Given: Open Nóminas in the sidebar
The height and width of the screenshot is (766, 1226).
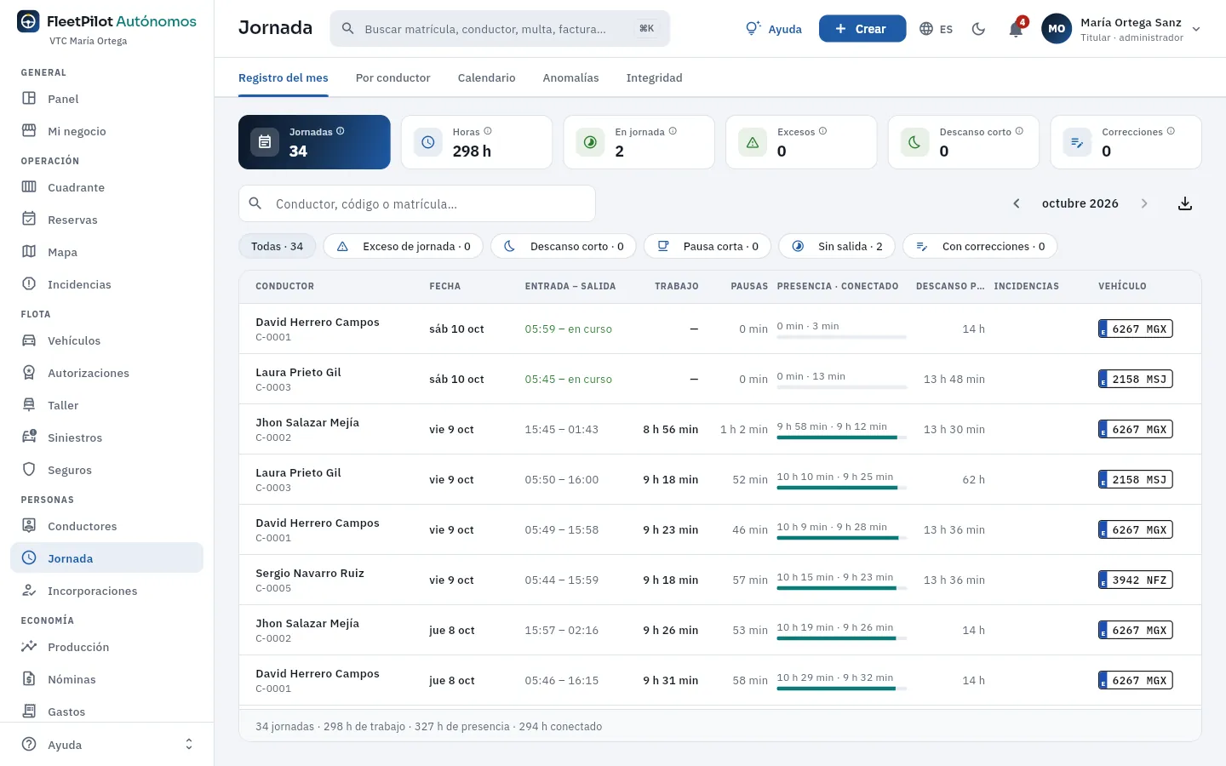Looking at the screenshot, I should point(106,679).
